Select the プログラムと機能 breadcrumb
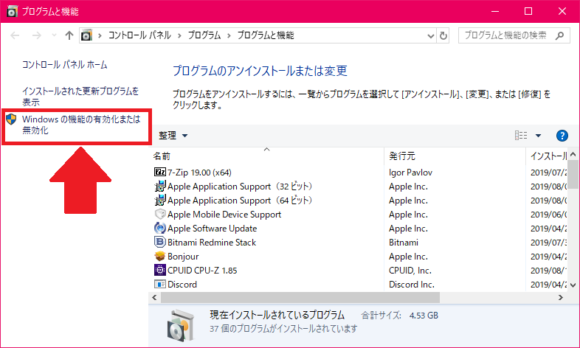580x348 pixels. pyautogui.click(x=266, y=35)
